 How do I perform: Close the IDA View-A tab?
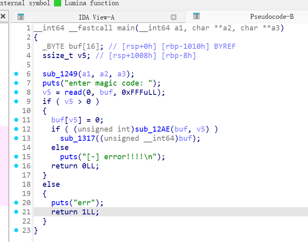tap(174, 17)
